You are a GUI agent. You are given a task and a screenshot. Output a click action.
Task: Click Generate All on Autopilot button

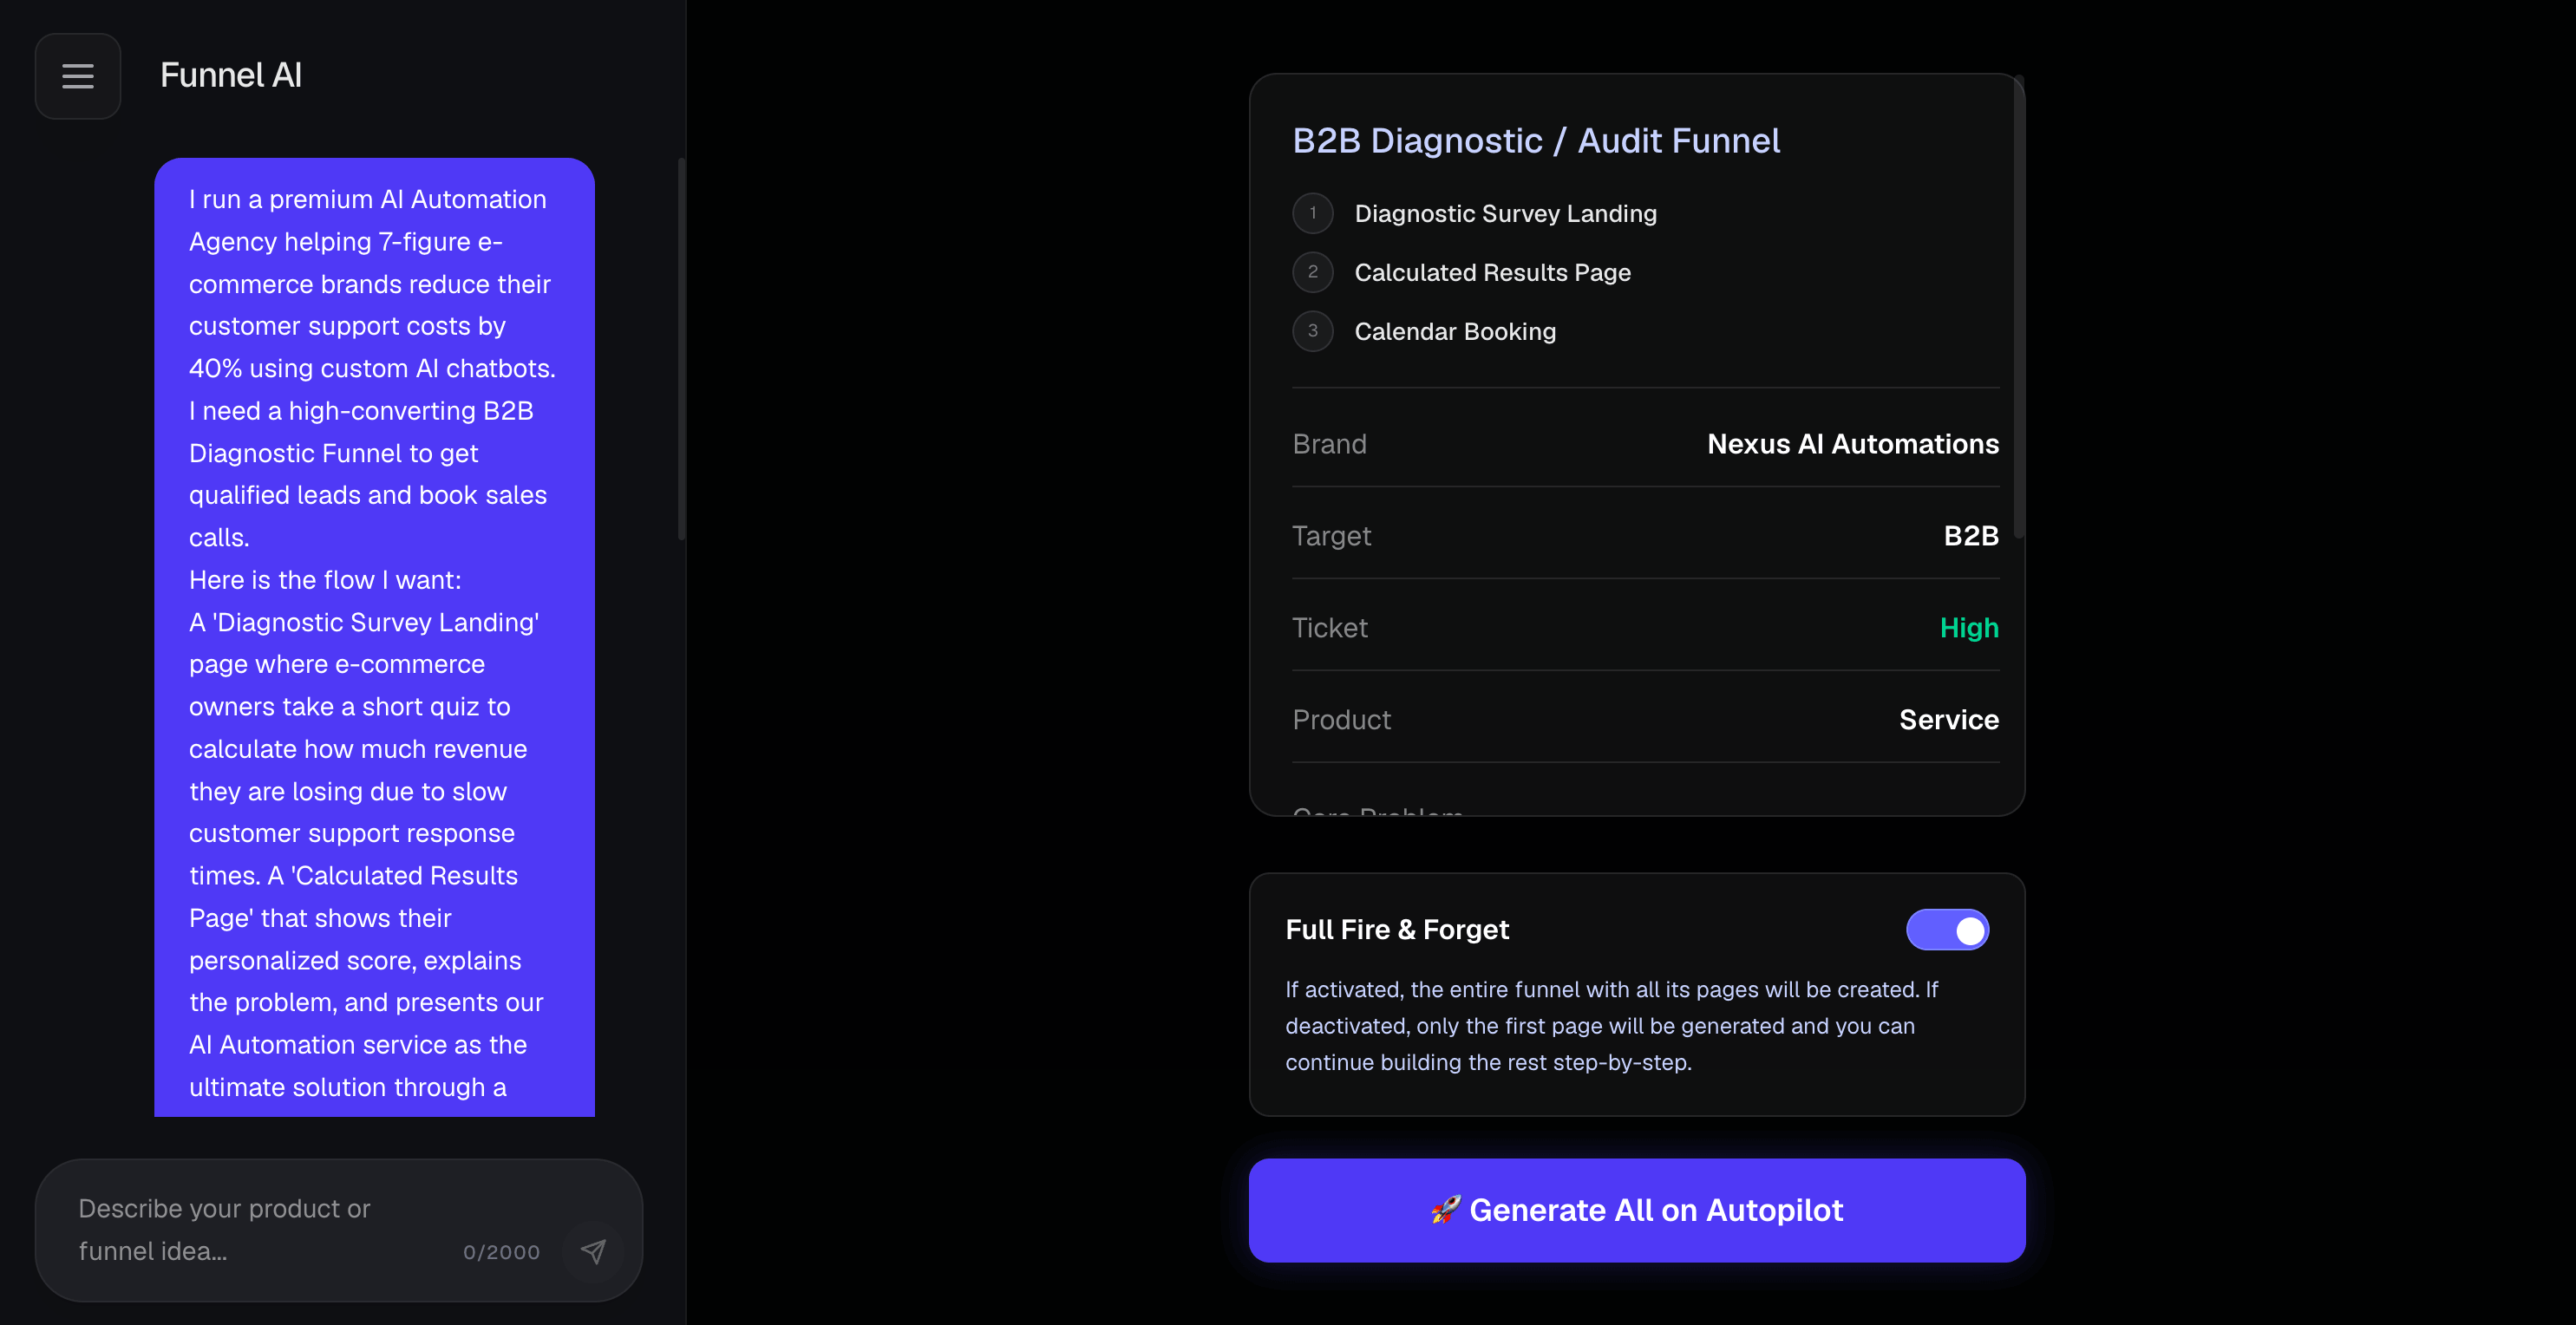coord(1637,1210)
